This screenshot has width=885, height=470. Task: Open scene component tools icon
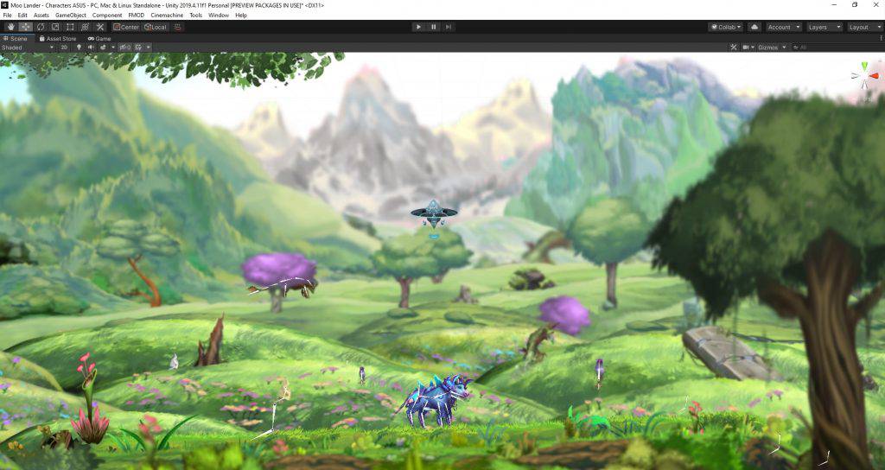[733, 48]
